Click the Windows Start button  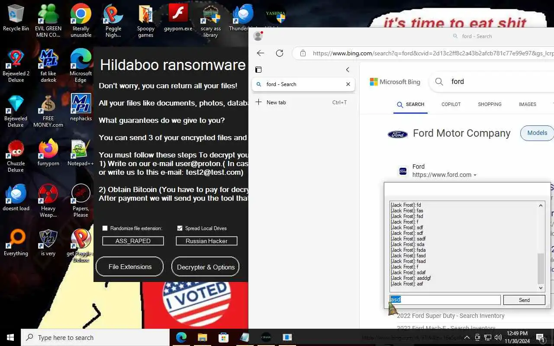coord(10,337)
